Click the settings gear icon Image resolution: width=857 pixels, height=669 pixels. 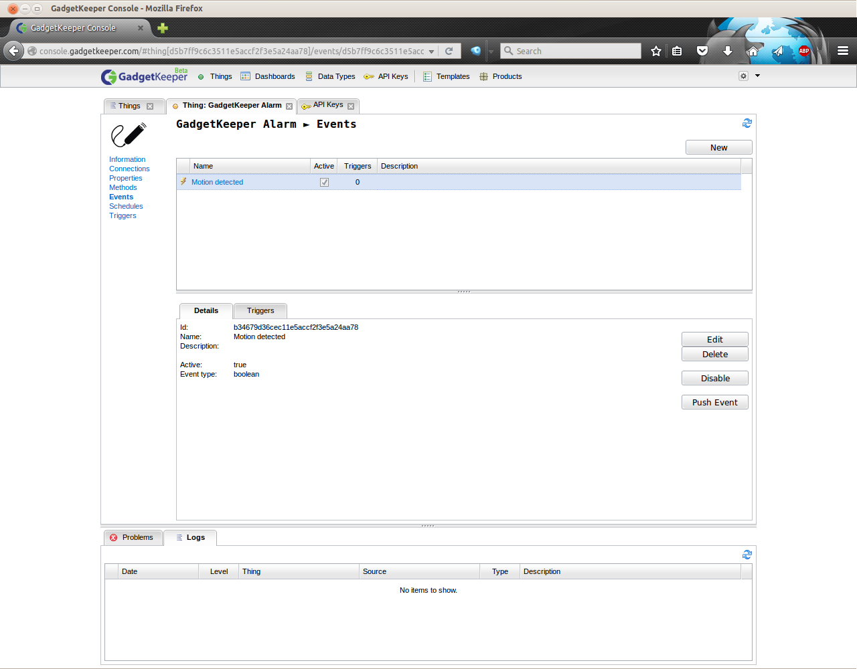(x=743, y=76)
